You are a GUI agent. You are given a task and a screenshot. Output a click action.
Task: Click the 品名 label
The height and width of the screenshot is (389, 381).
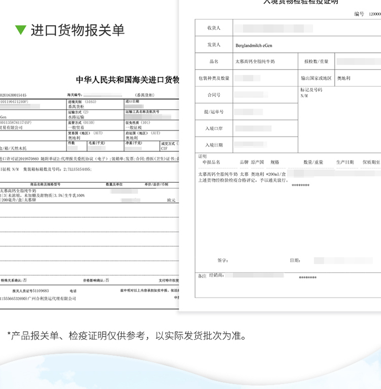[214, 61]
